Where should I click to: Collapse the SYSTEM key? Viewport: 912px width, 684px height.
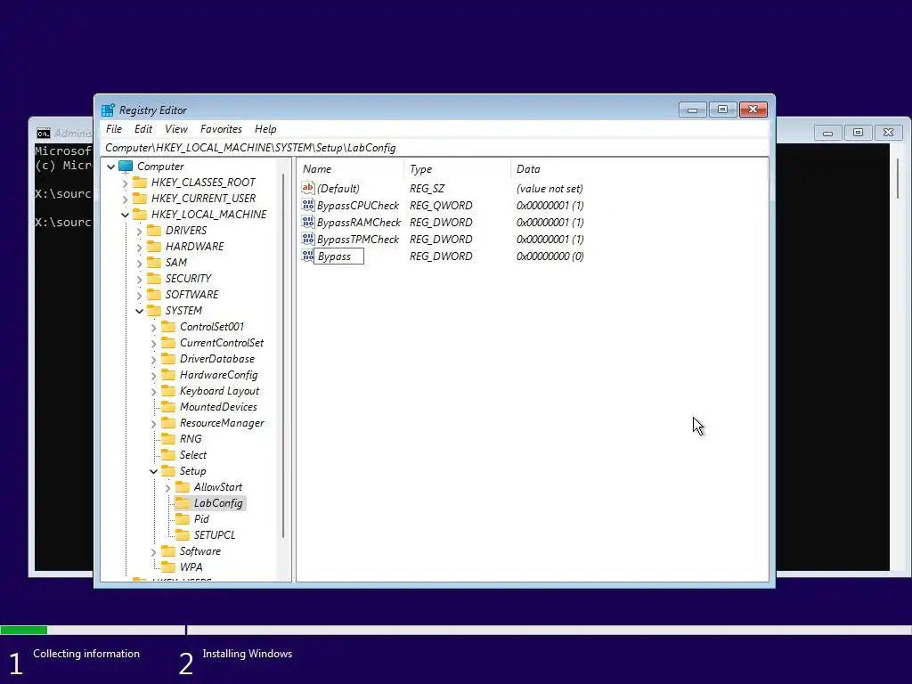[x=139, y=311]
